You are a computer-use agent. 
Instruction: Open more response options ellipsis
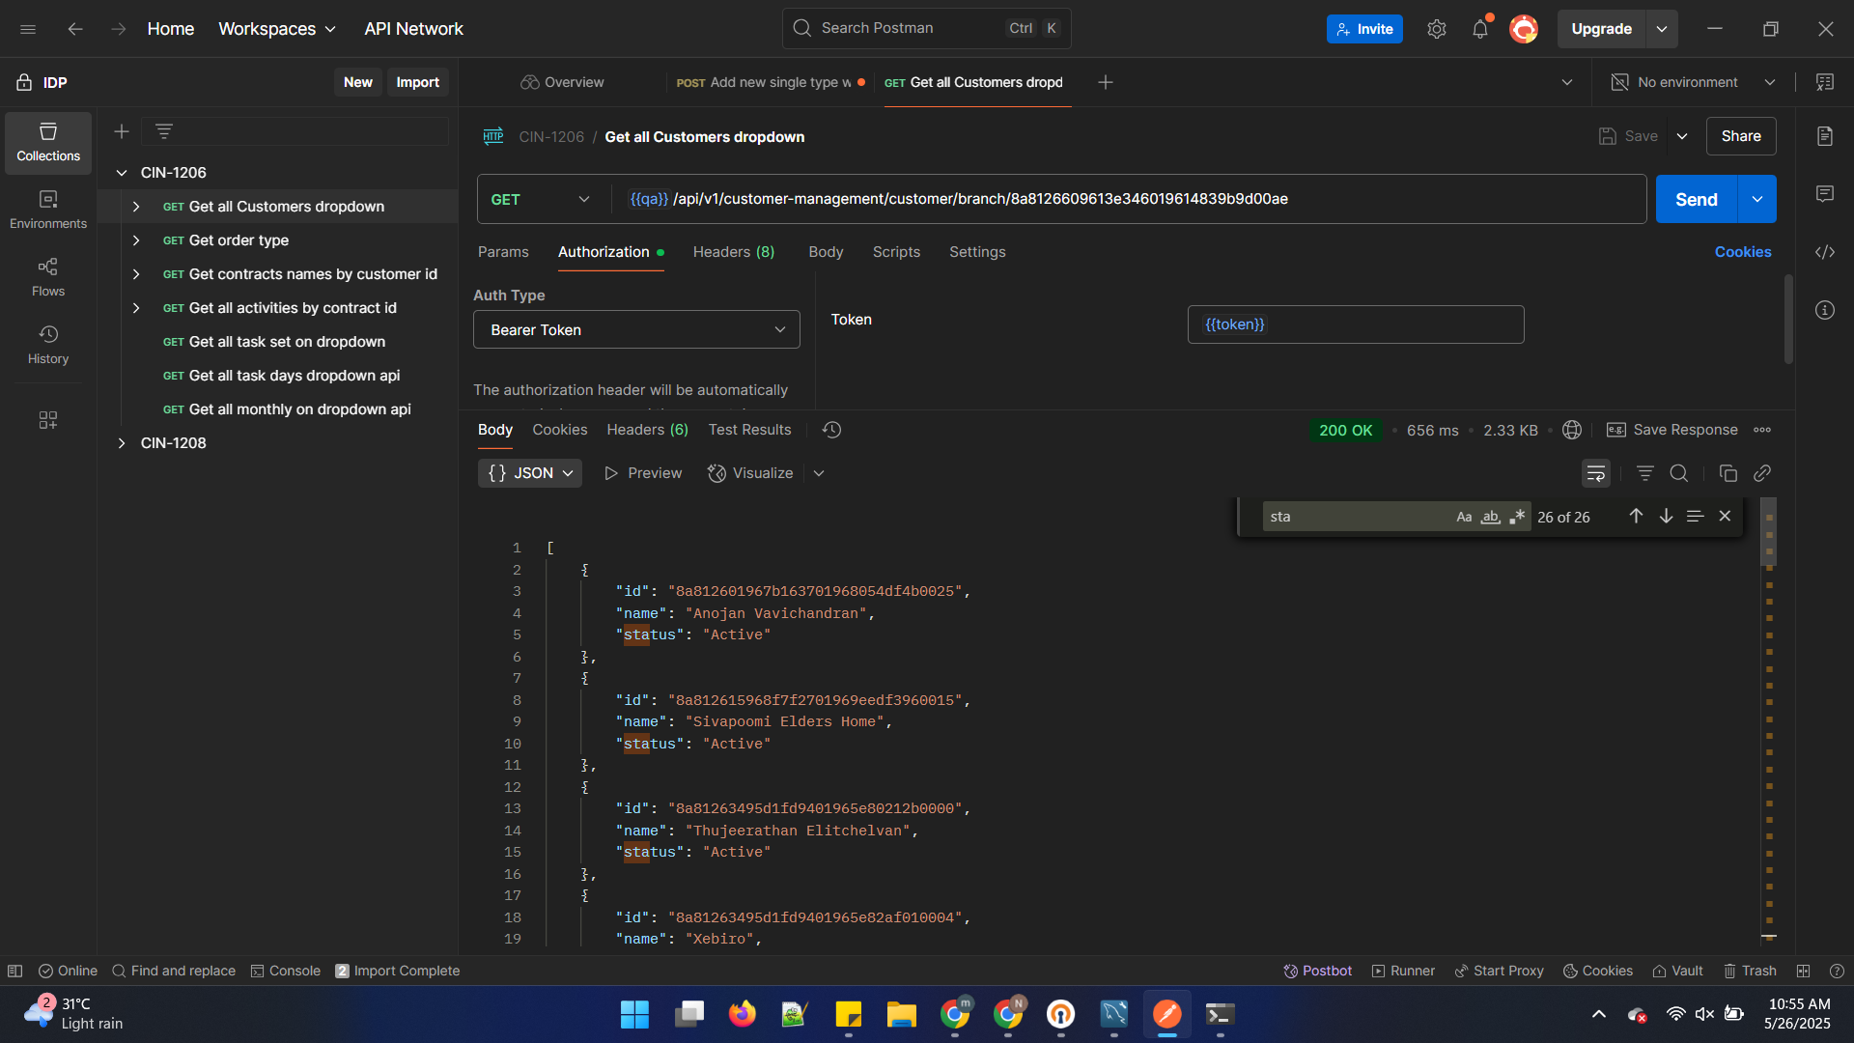pyautogui.click(x=1762, y=430)
